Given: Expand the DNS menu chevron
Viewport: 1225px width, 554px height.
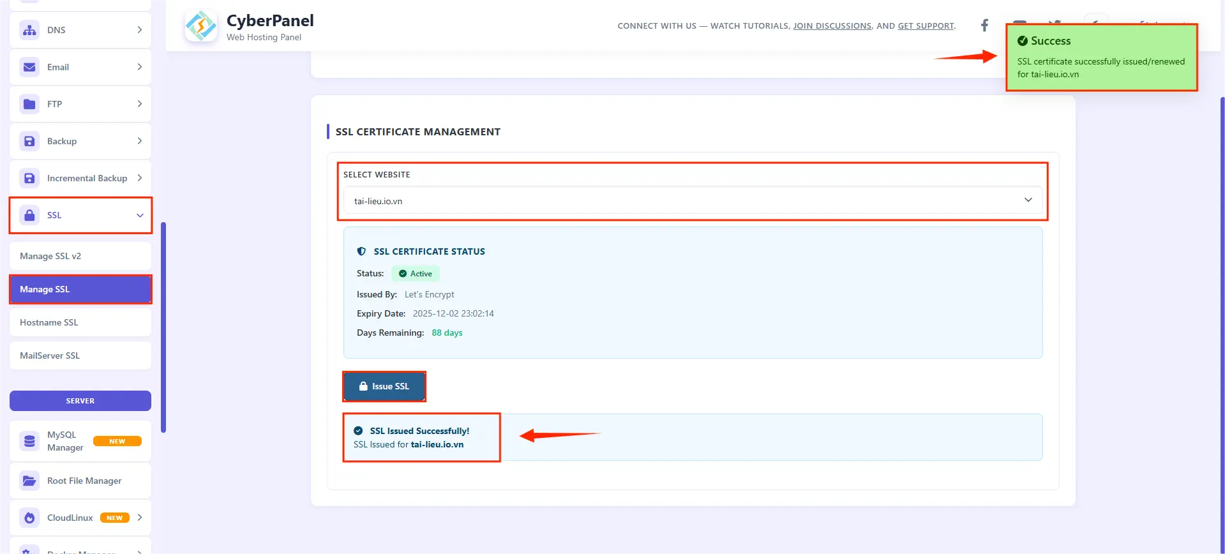Looking at the screenshot, I should pos(140,30).
